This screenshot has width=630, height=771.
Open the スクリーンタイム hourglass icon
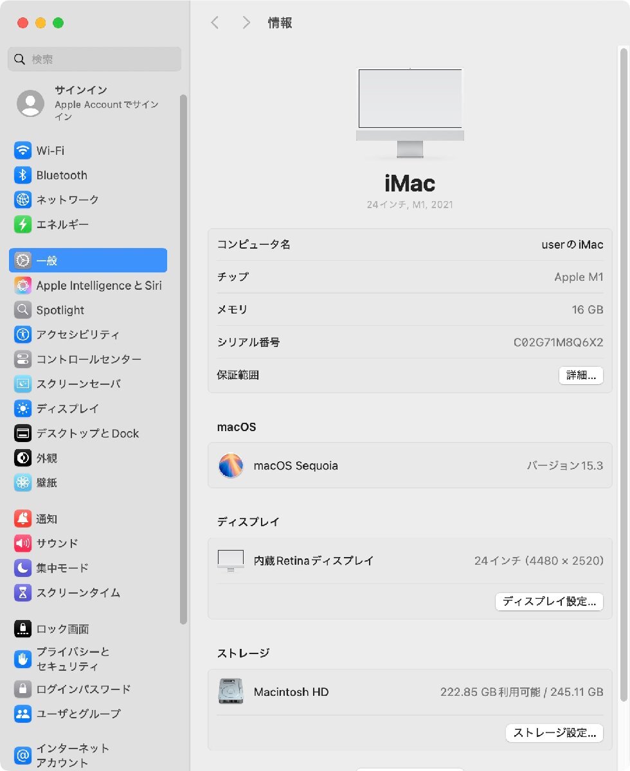[22, 592]
